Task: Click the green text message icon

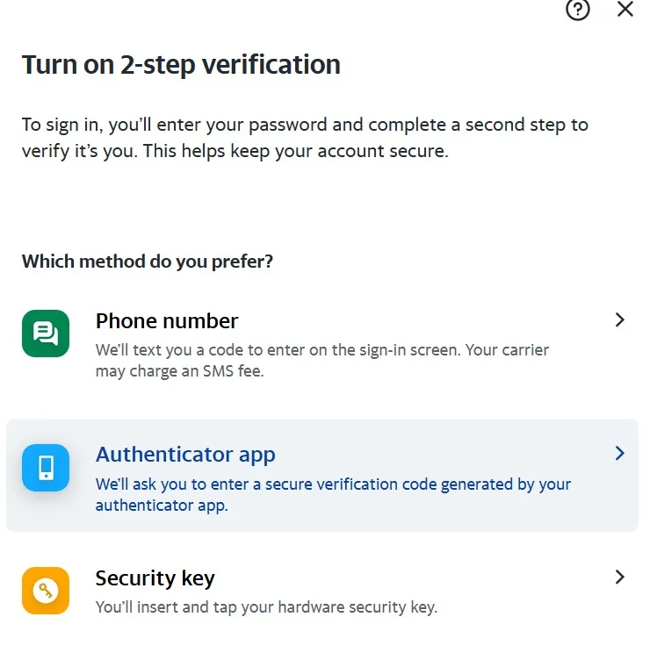Action: [46, 334]
